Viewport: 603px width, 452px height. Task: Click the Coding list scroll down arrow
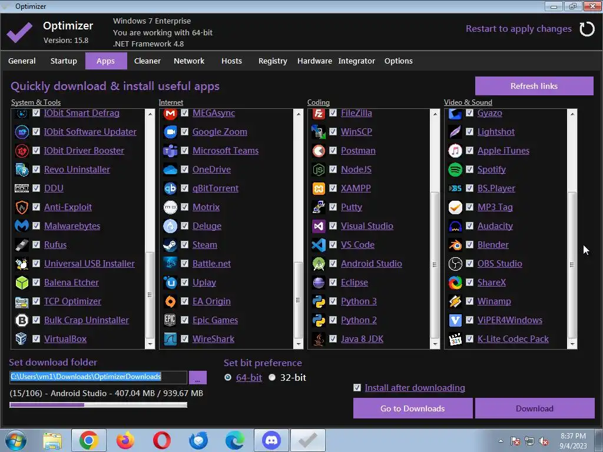click(435, 344)
